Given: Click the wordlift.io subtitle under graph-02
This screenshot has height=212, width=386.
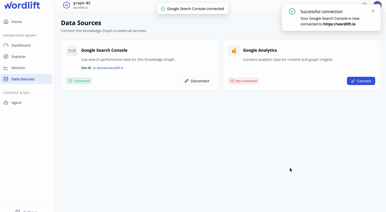Looking at the screenshot, I should point(81,8).
